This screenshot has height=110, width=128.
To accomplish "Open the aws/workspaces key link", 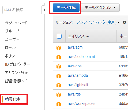I will (x=81, y=104).
